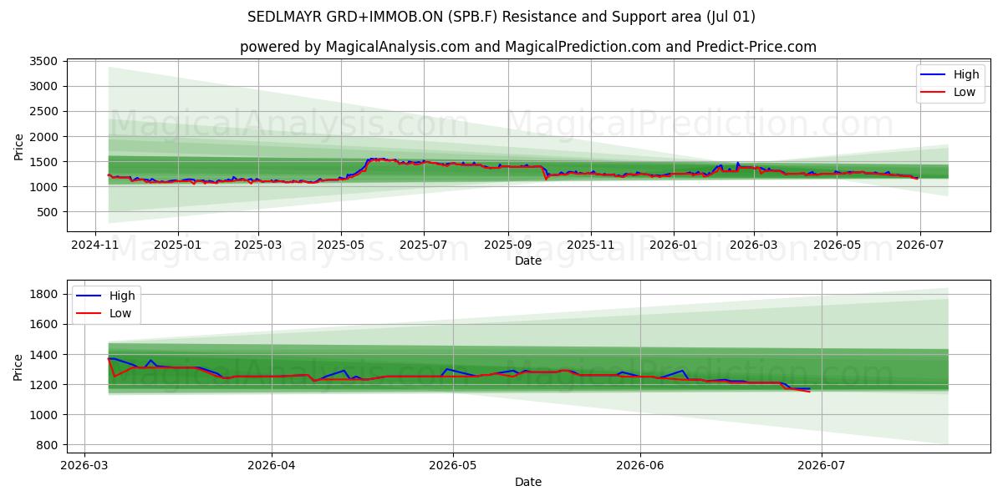Click the 'powered by MagicalAnalysis.com' subtitle

pos(528,47)
